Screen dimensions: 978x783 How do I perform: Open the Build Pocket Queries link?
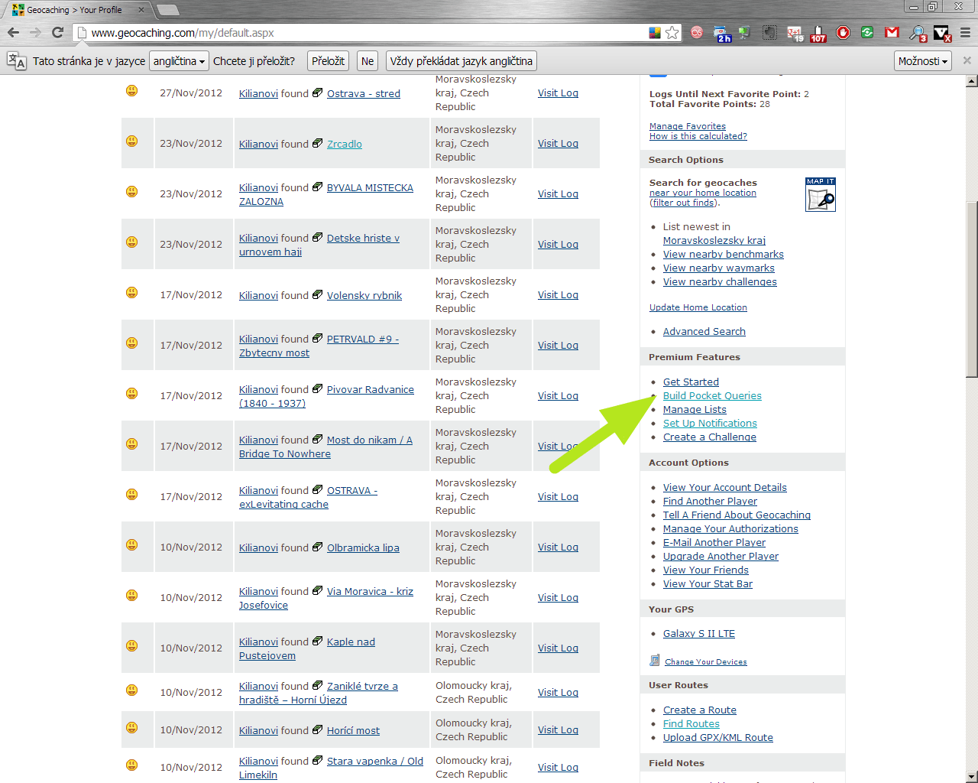pos(711,395)
